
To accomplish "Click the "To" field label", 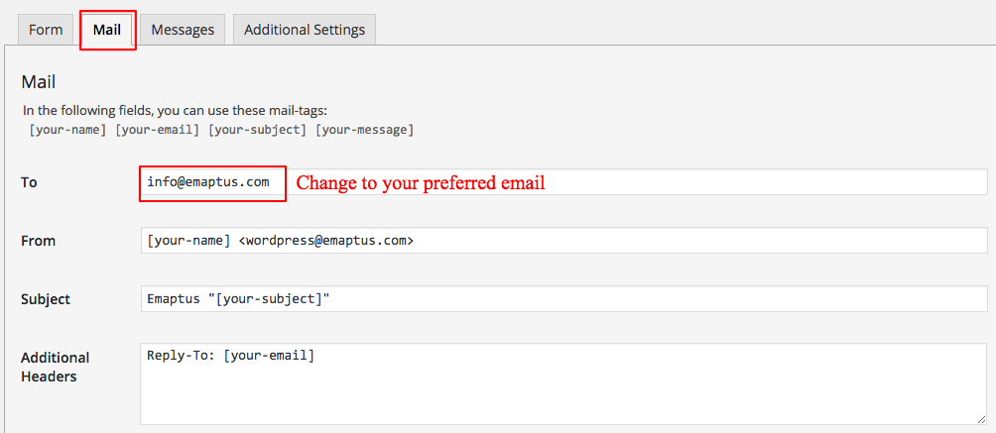I will point(29,182).
